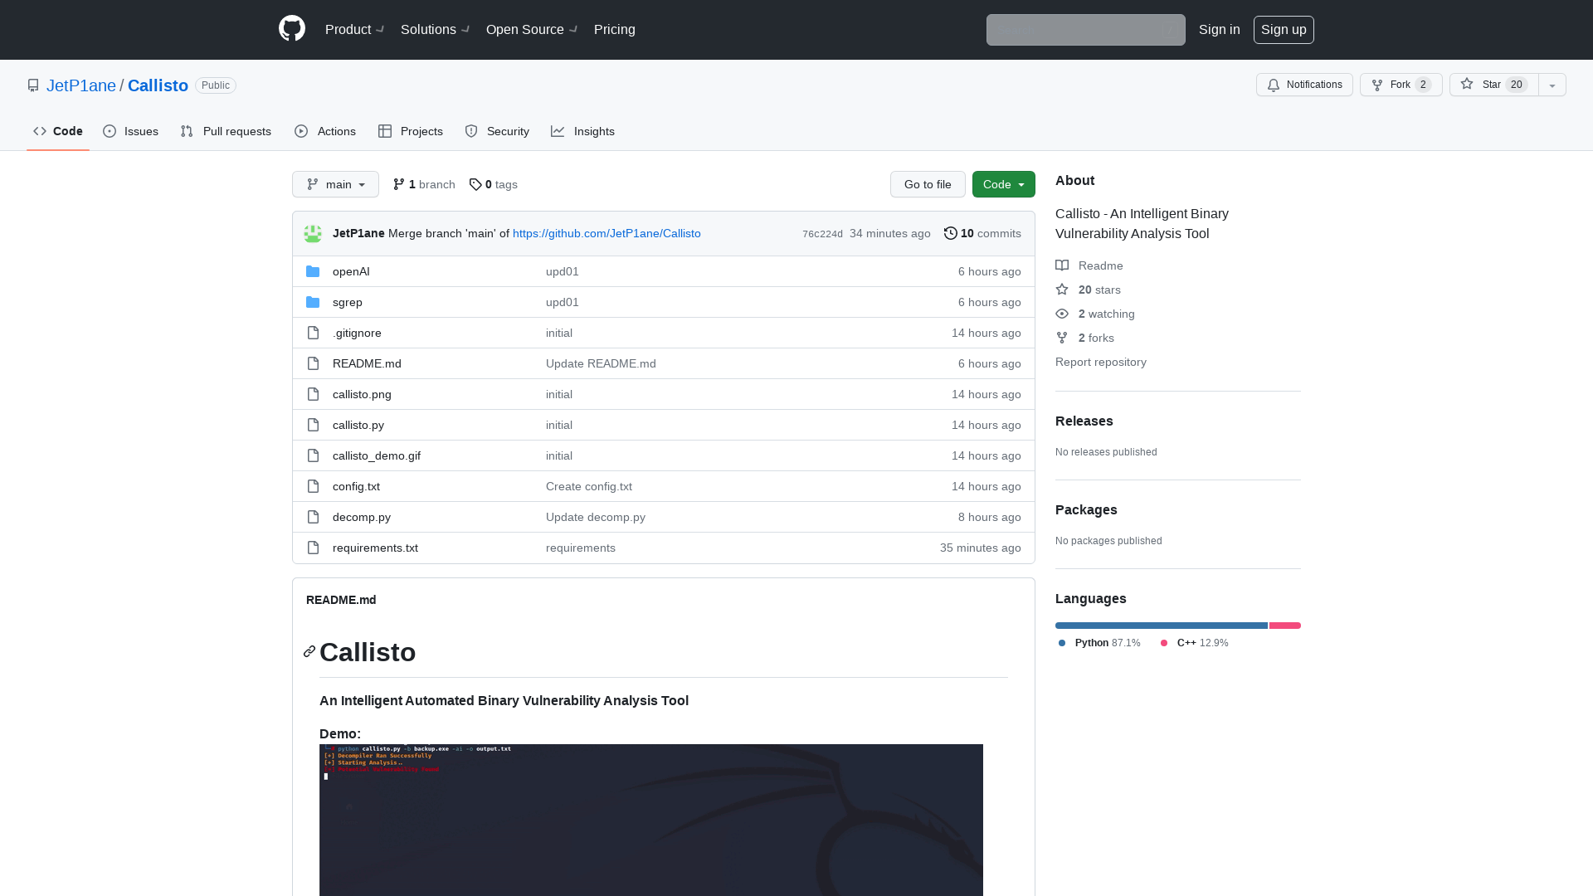Click the callisto.png file icon

pos(313,394)
